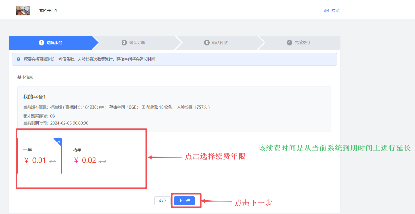
Task: Click the 我的平台1 title in info card
Action: pos(35,97)
